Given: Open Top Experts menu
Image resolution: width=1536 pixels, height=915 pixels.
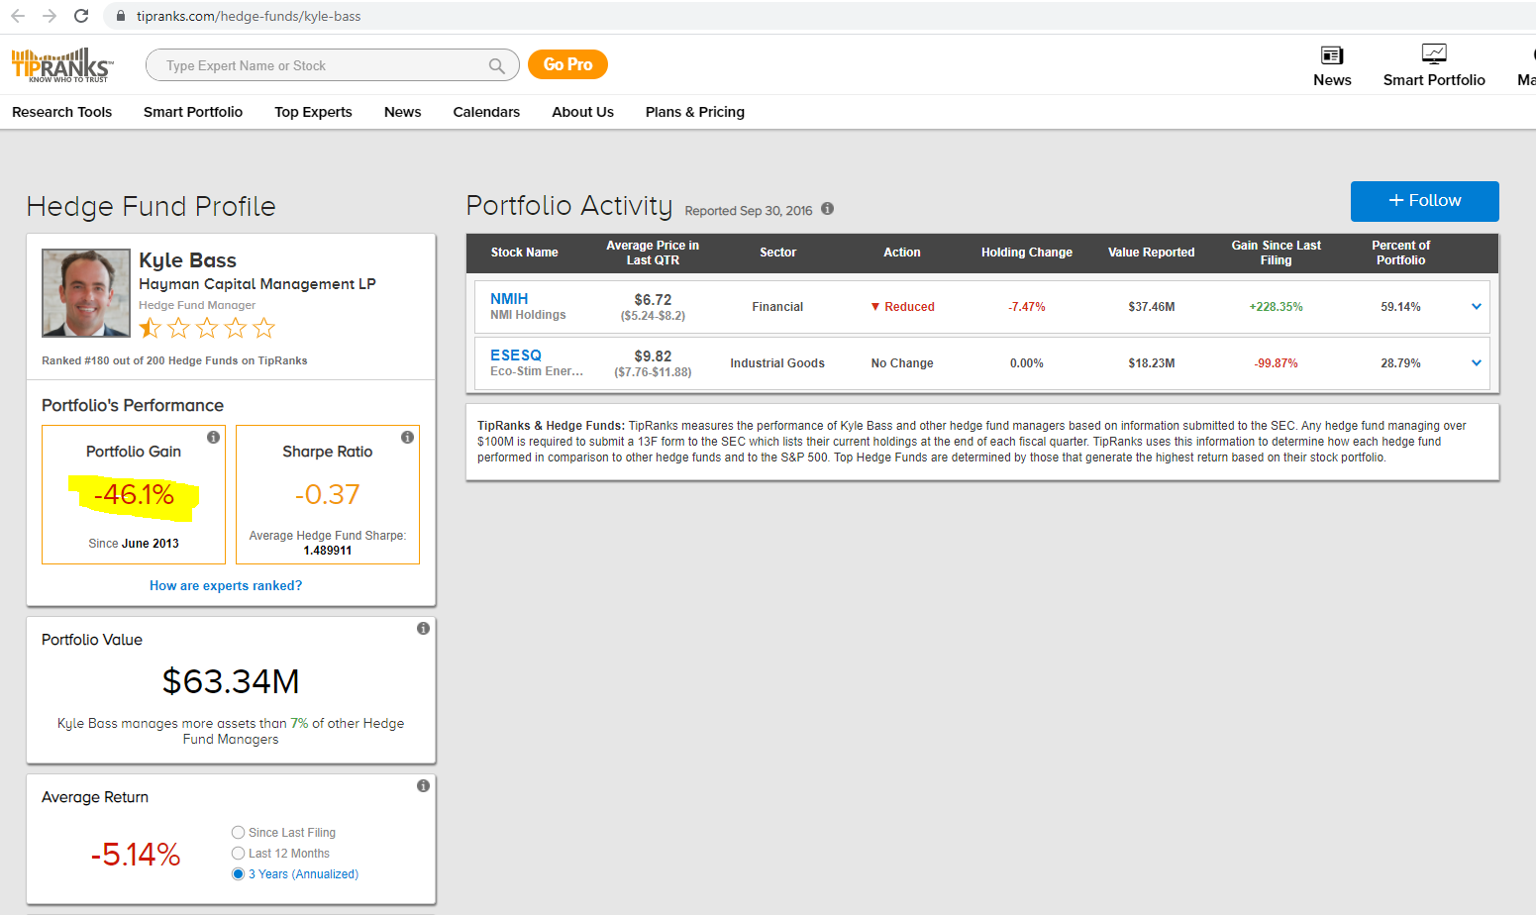Looking at the screenshot, I should click(x=313, y=112).
